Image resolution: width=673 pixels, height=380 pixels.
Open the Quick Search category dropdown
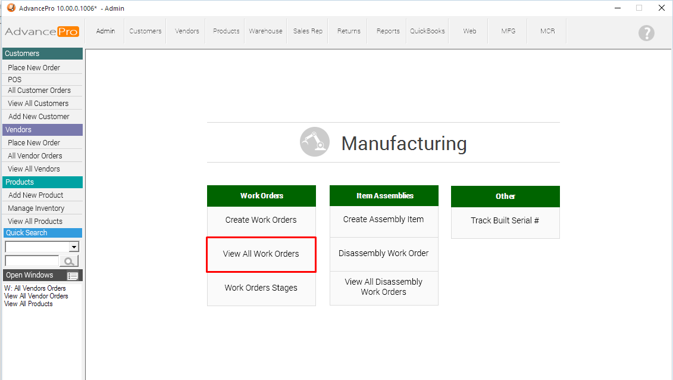(x=74, y=247)
